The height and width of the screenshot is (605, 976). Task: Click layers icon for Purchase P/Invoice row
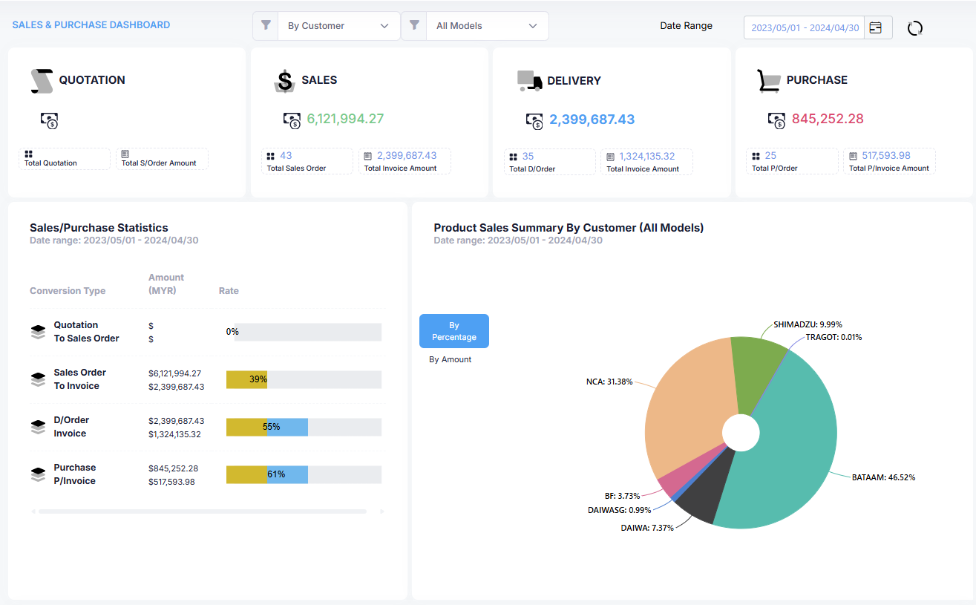point(38,474)
